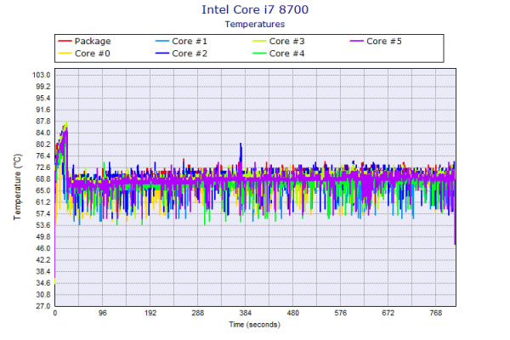Click the Core #5 legend entry

coord(376,42)
